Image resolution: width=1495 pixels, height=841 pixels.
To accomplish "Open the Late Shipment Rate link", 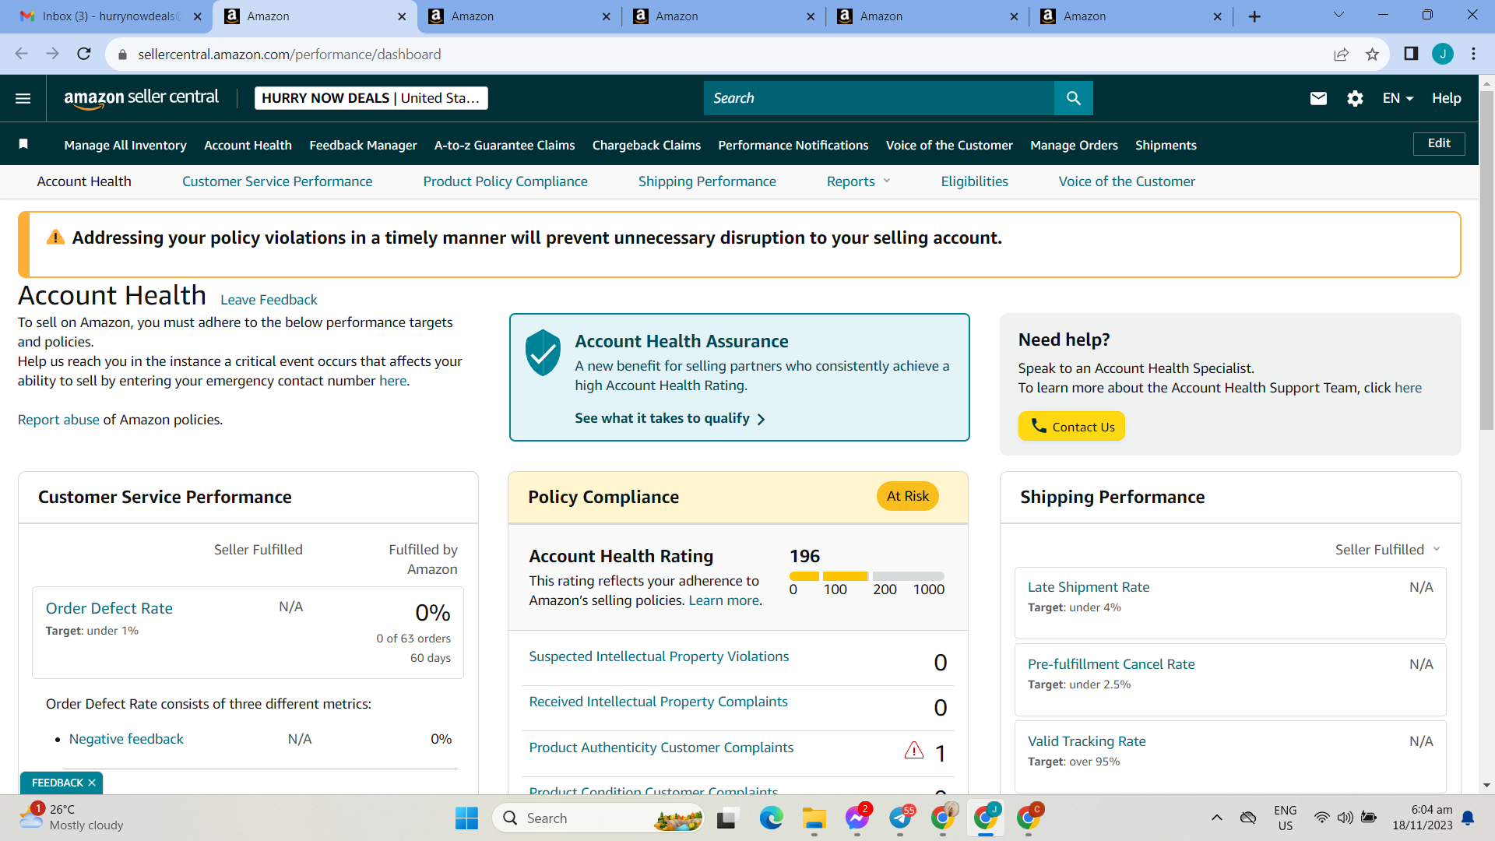I will (1088, 587).
